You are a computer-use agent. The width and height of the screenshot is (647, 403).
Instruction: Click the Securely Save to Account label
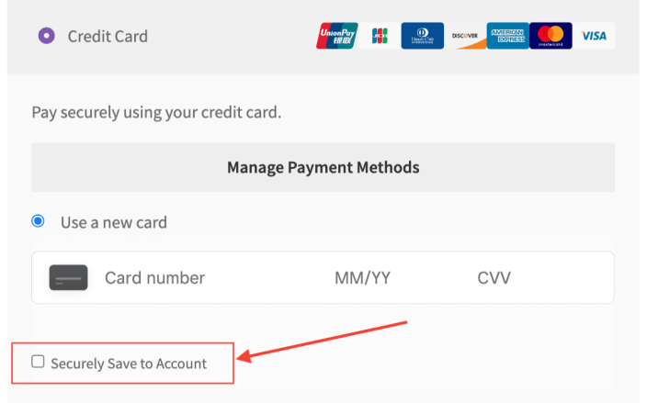(x=129, y=364)
